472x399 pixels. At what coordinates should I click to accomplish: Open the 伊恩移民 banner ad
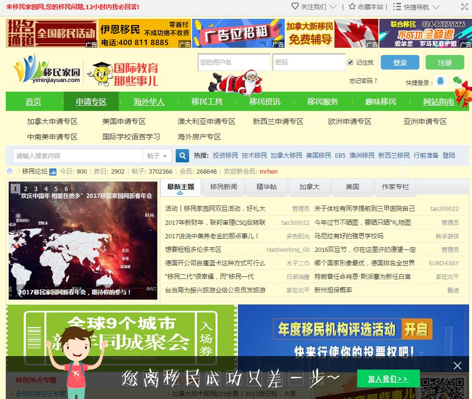tap(145, 33)
